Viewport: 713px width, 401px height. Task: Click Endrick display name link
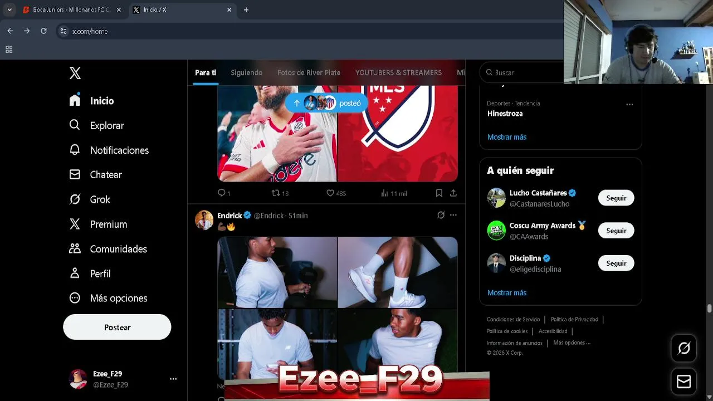click(x=229, y=216)
